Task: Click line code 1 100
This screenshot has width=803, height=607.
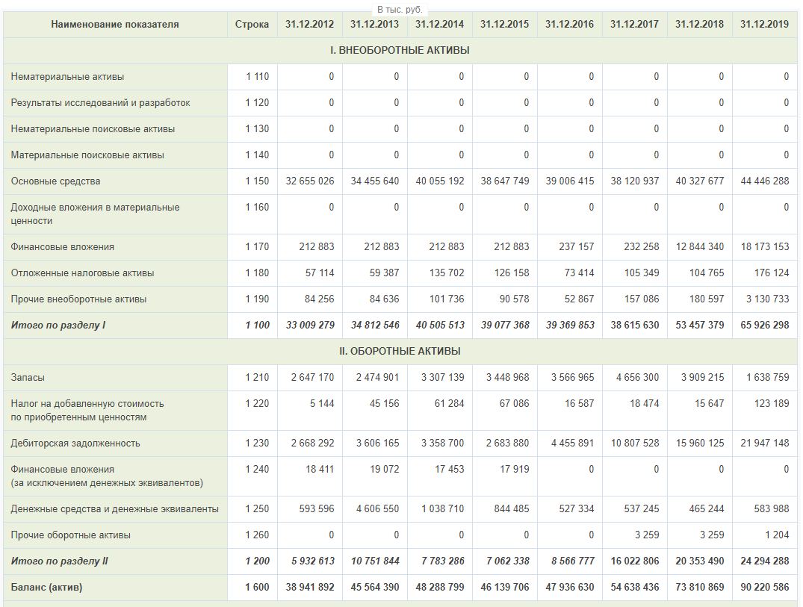Action: click(x=257, y=325)
